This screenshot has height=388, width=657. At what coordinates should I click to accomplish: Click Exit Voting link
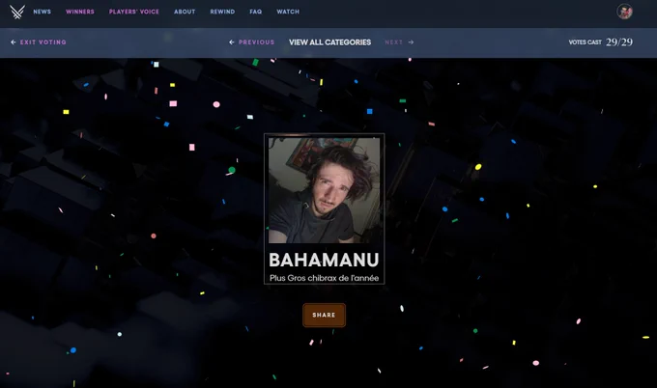pyautogui.click(x=39, y=42)
